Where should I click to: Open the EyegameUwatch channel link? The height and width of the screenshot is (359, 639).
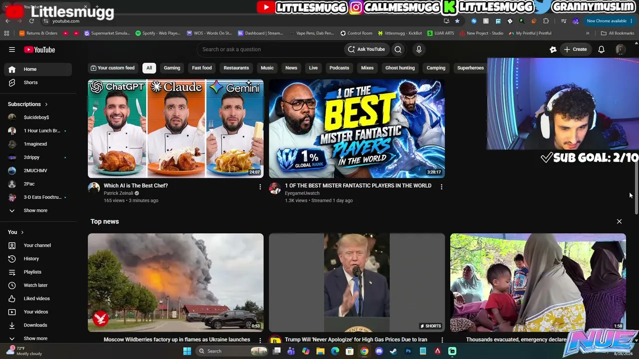(302, 193)
